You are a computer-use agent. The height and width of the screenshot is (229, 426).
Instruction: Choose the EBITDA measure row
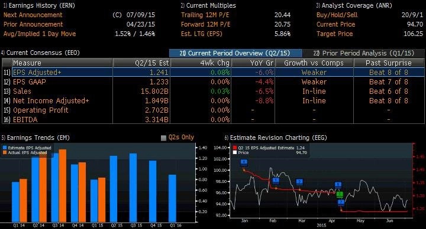(x=213, y=119)
